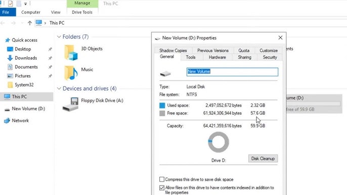Click the new folder icon in quick access toolbar
This screenshot has height=195, width=347.
coord(19,4)
